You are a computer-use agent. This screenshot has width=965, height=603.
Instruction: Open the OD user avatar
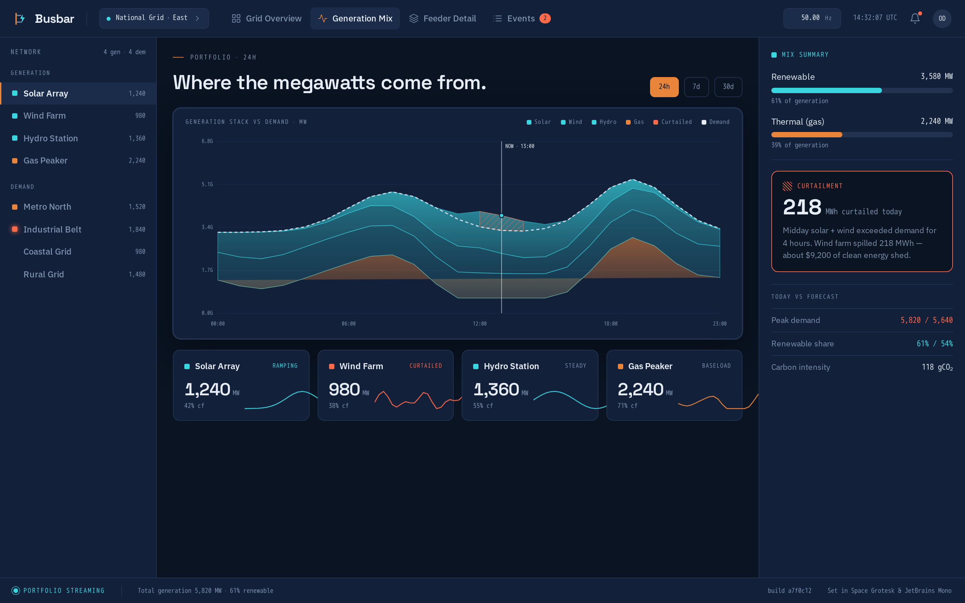(942, 18)
